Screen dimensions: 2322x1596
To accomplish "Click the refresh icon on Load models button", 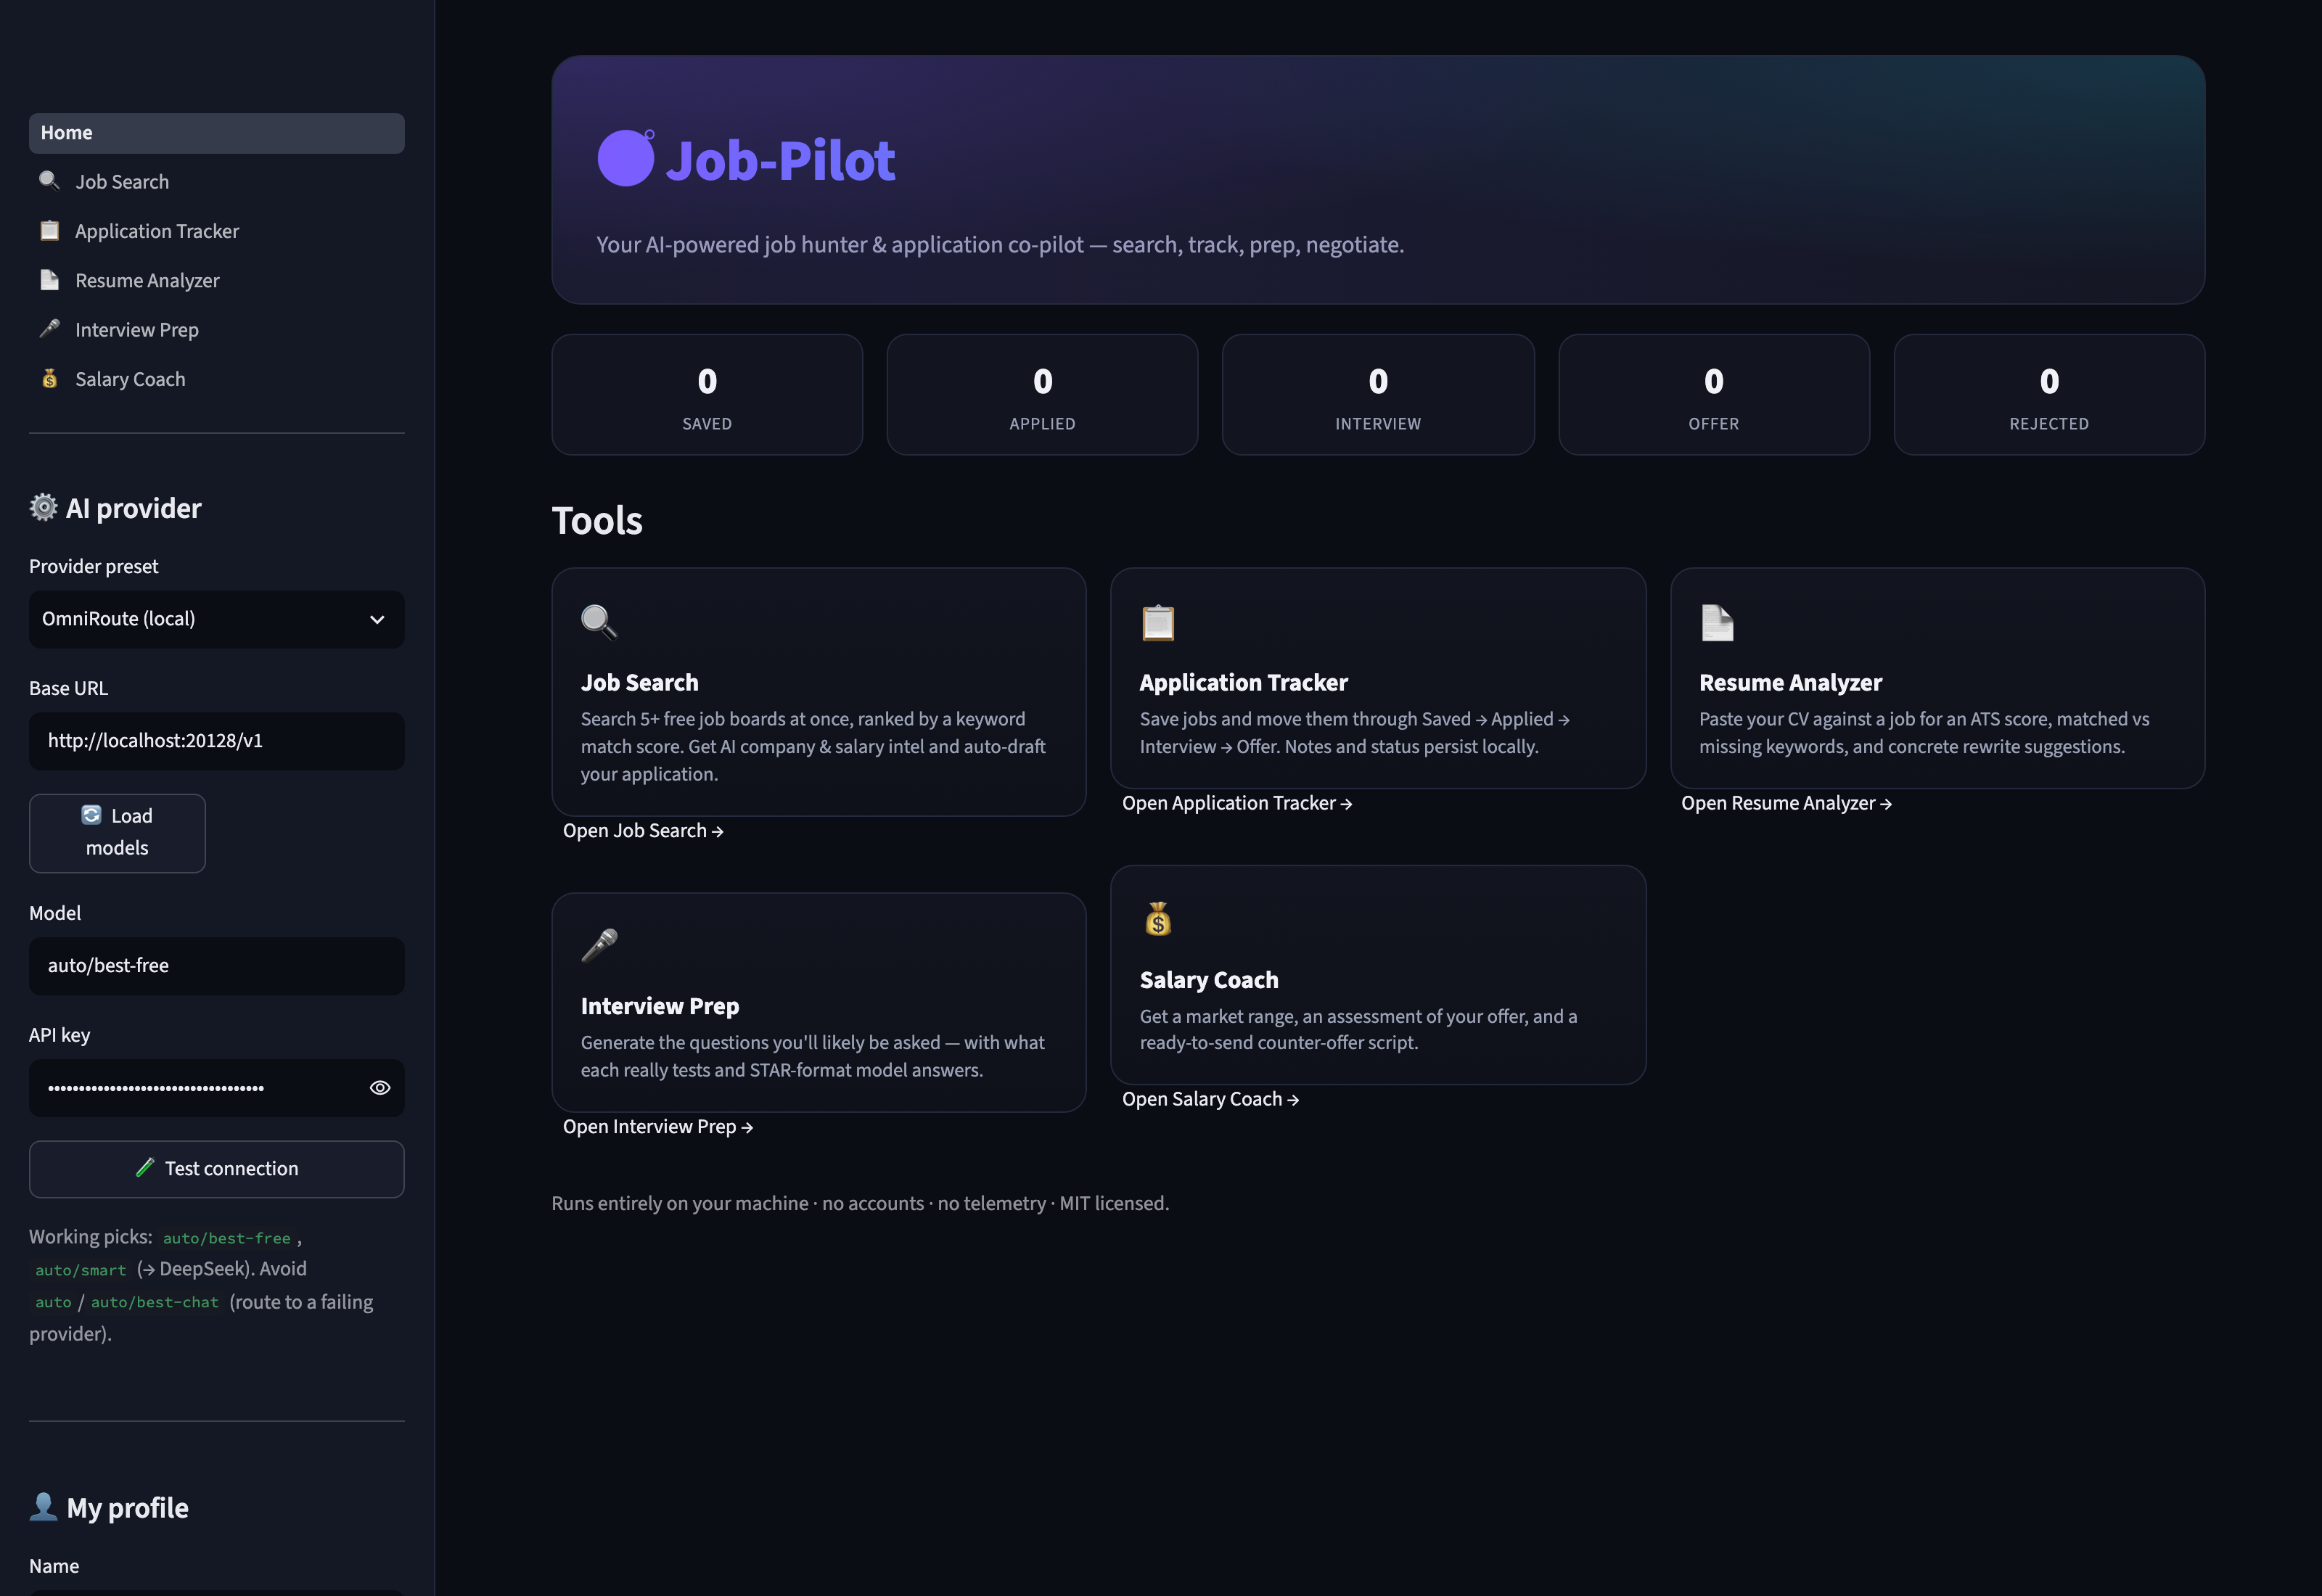I will pos(91,815).
